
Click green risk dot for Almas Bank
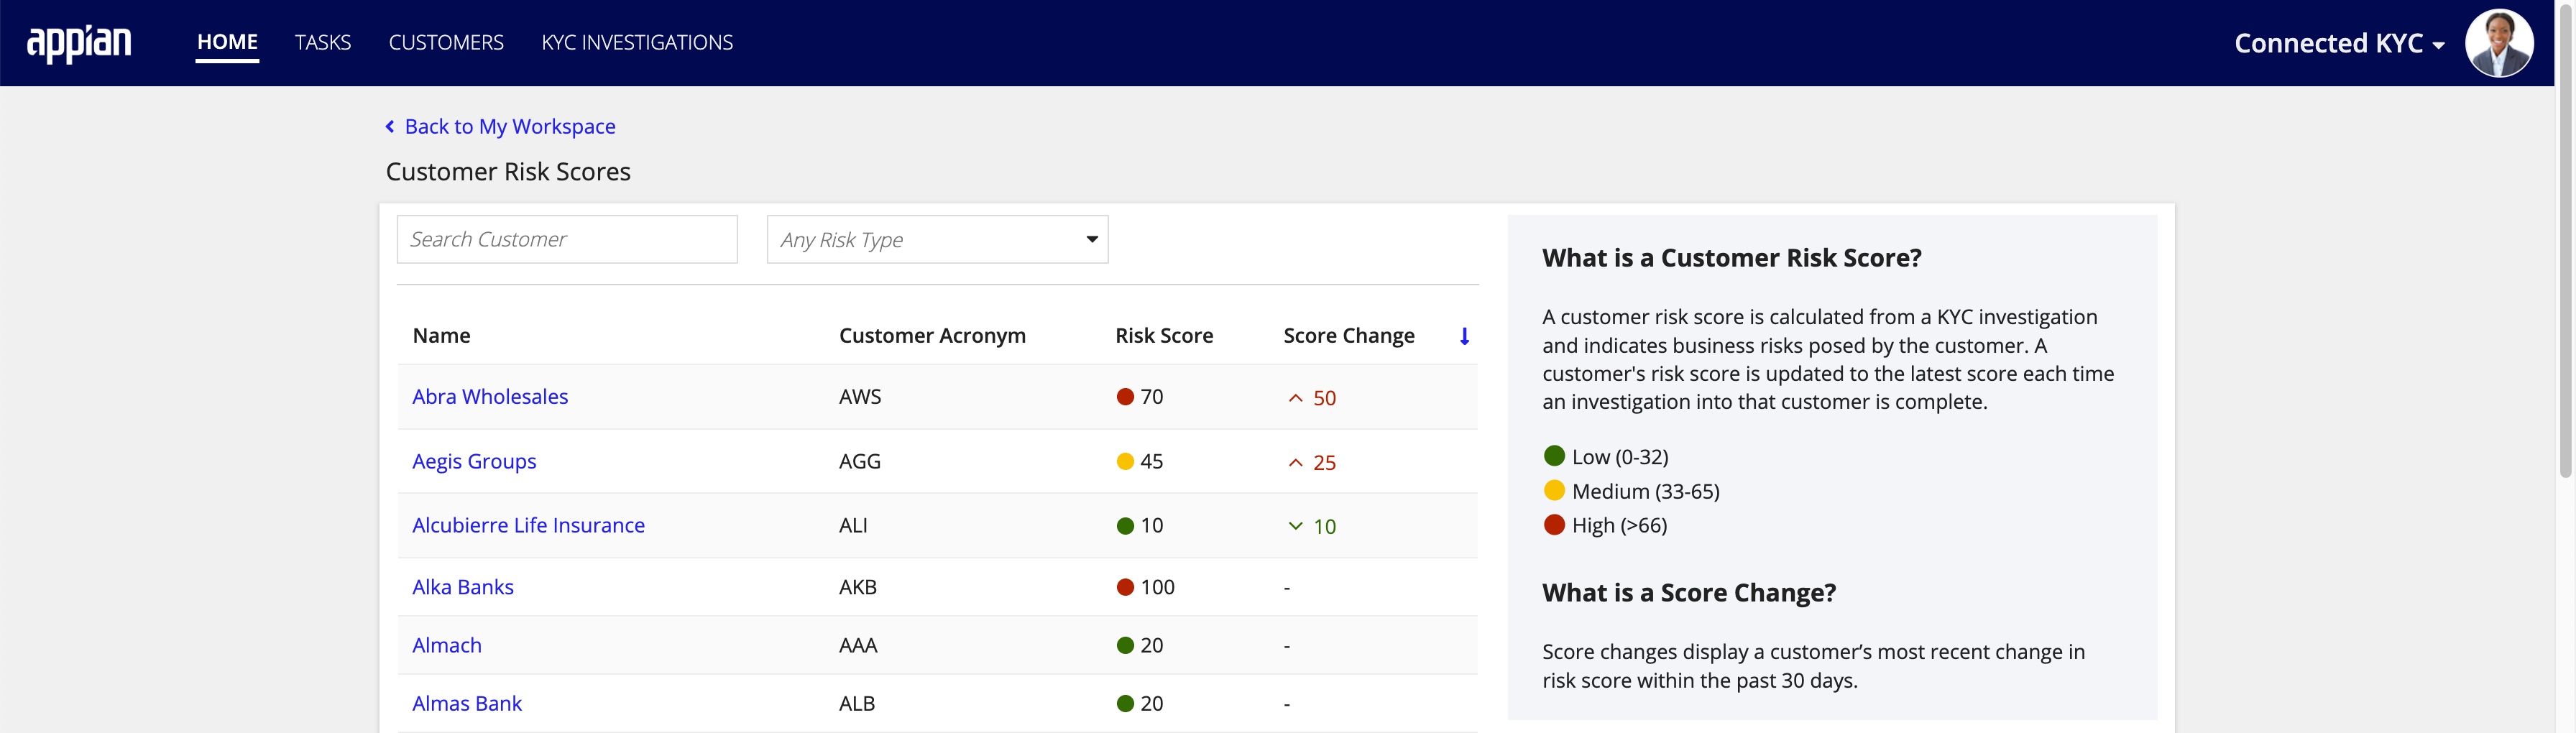[x=1125, y=704]
